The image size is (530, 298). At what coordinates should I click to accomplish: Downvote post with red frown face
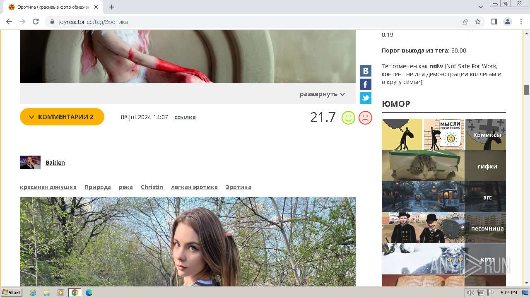365,118
